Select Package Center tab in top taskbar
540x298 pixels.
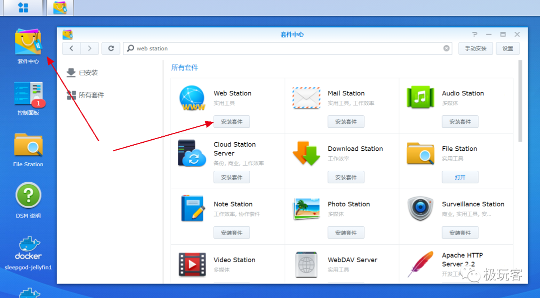(60, 7)
